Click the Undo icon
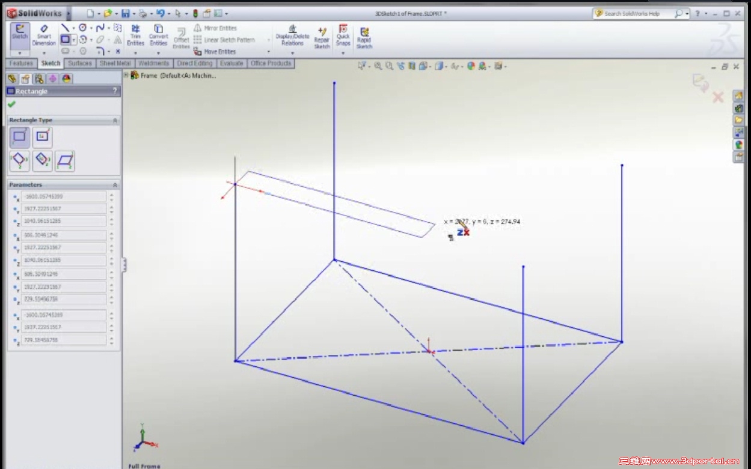751x469 pixels. [160, 13]
